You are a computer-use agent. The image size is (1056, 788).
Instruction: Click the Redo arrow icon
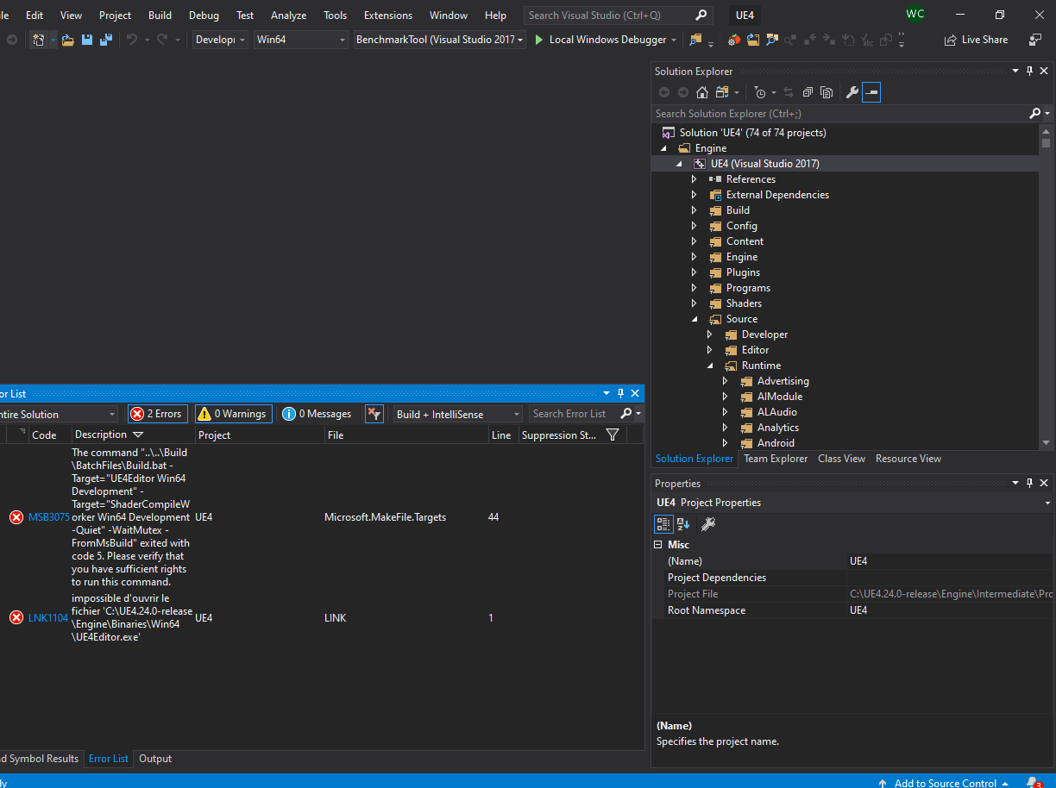coord(161,40)
